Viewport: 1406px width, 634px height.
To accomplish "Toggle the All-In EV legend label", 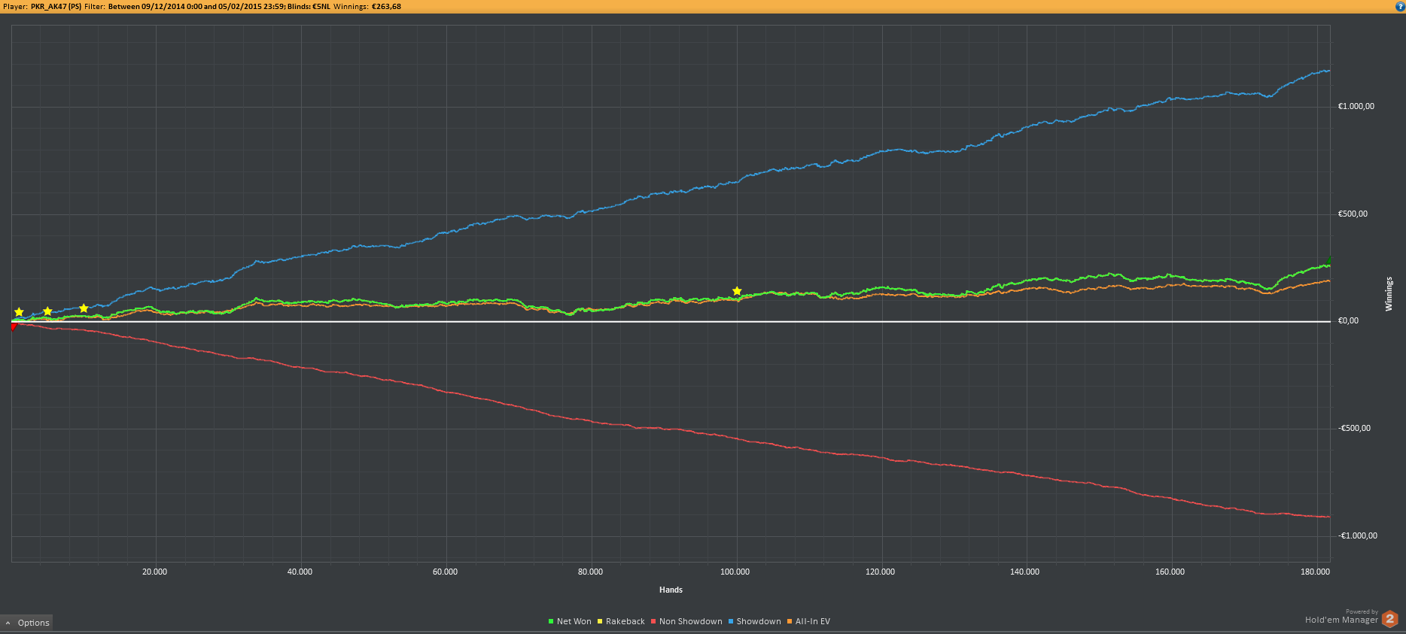I will (813, 621).
